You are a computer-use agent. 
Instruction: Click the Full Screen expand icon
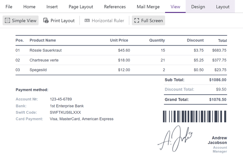(x=137, y=20)
